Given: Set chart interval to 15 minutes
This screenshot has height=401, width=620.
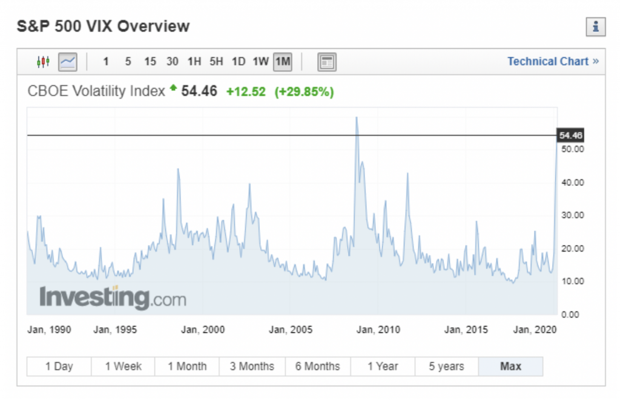Looking at the screenshot, I should [150, 62].
